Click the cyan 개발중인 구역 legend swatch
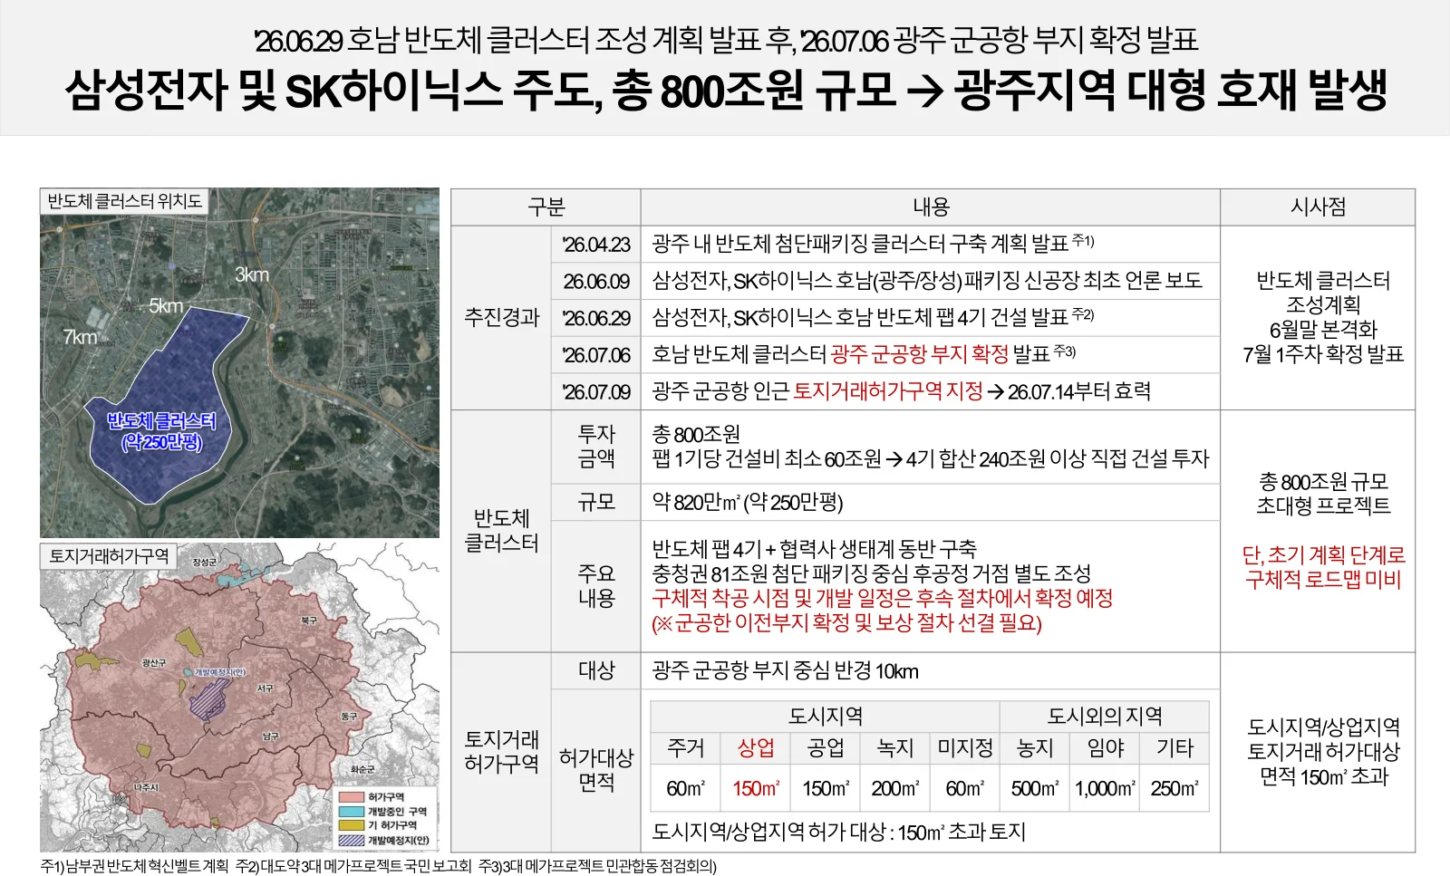 (x=352, y=812)
